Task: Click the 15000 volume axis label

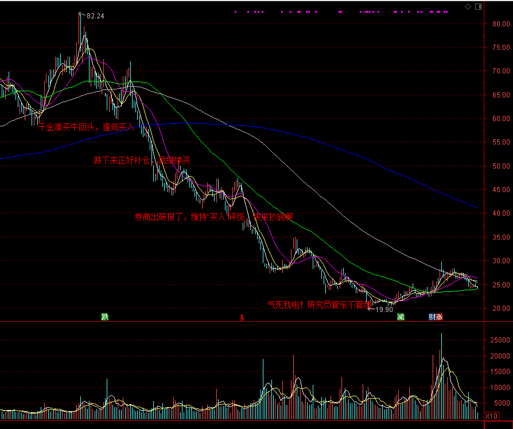Action: click(500, 372)
